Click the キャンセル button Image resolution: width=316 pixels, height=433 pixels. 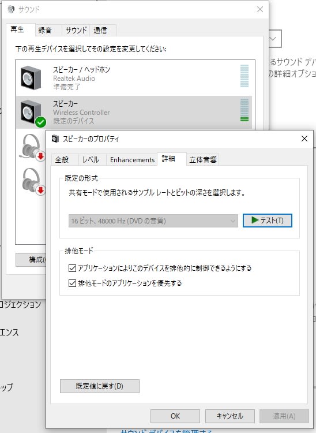[230, 416]
